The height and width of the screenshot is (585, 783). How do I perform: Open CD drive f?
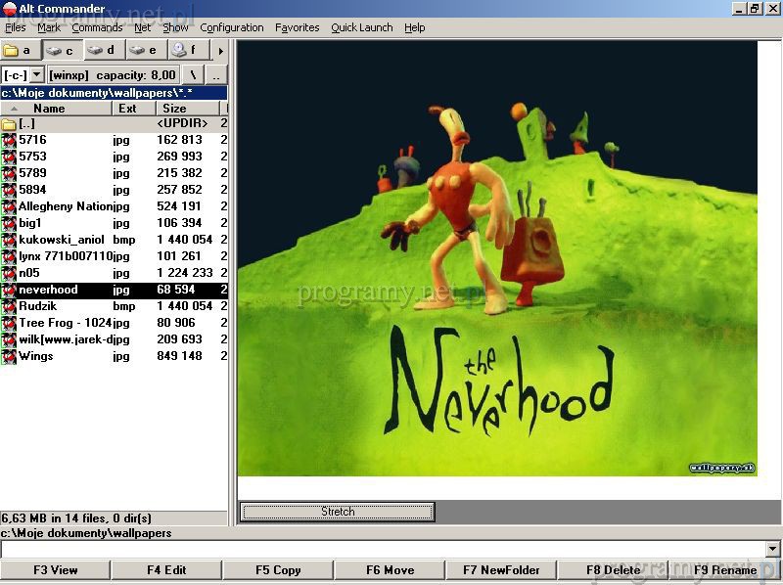point(186,50)
